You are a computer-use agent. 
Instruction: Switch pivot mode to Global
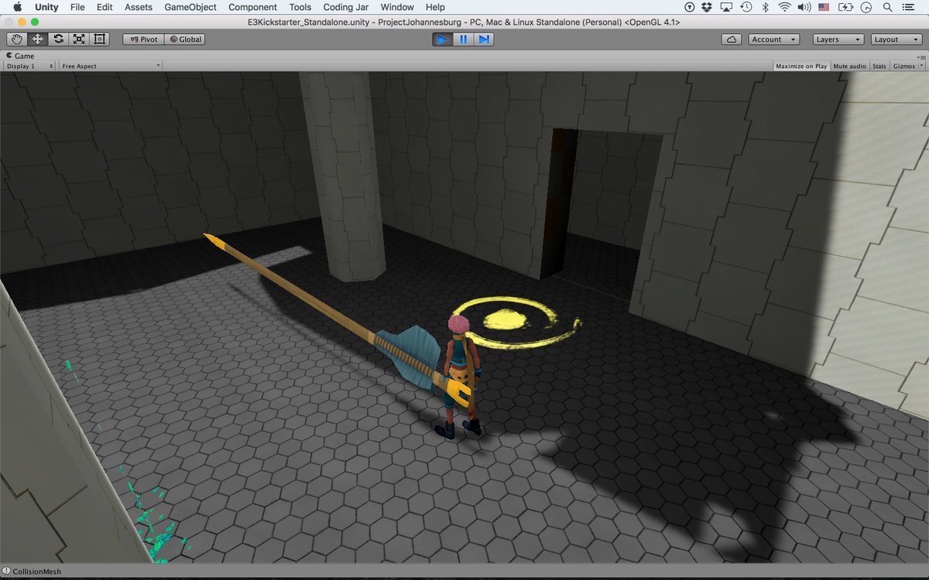pyautogui.click(x=184, y=39)
